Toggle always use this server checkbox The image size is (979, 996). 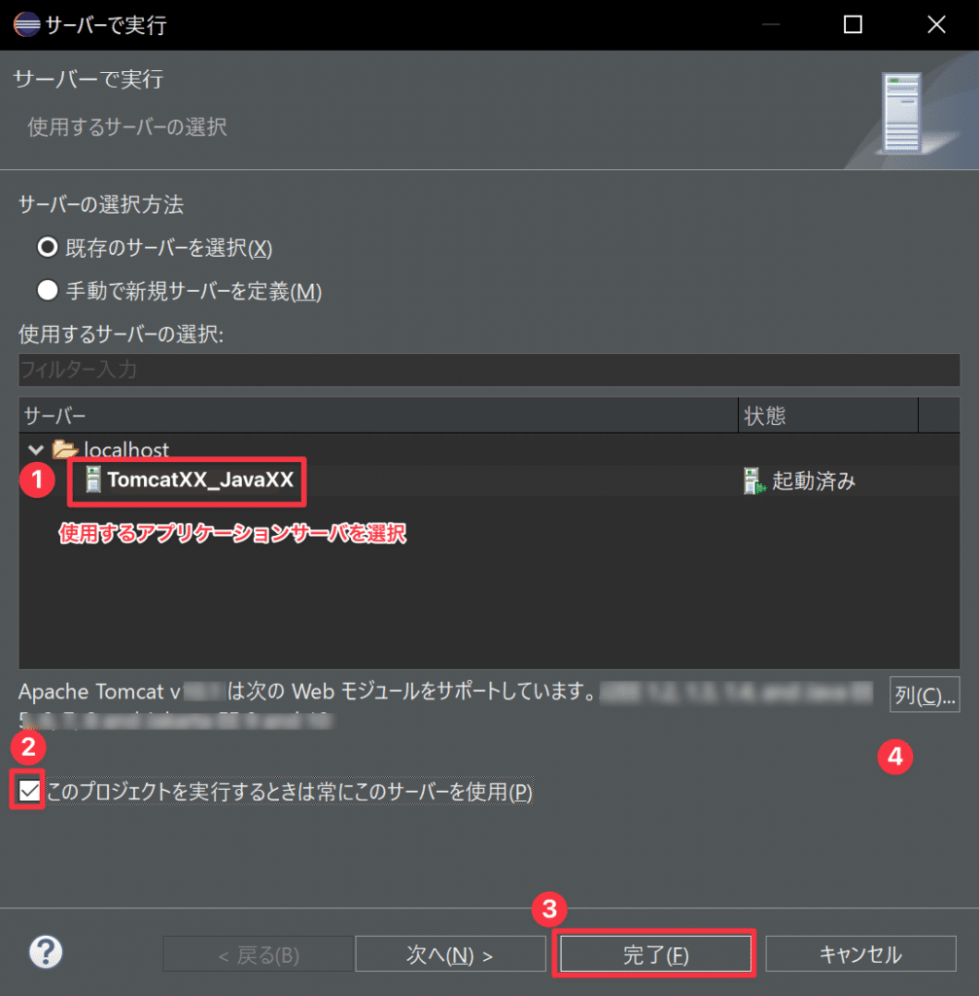pyautogui.click(x=28, y=791)
